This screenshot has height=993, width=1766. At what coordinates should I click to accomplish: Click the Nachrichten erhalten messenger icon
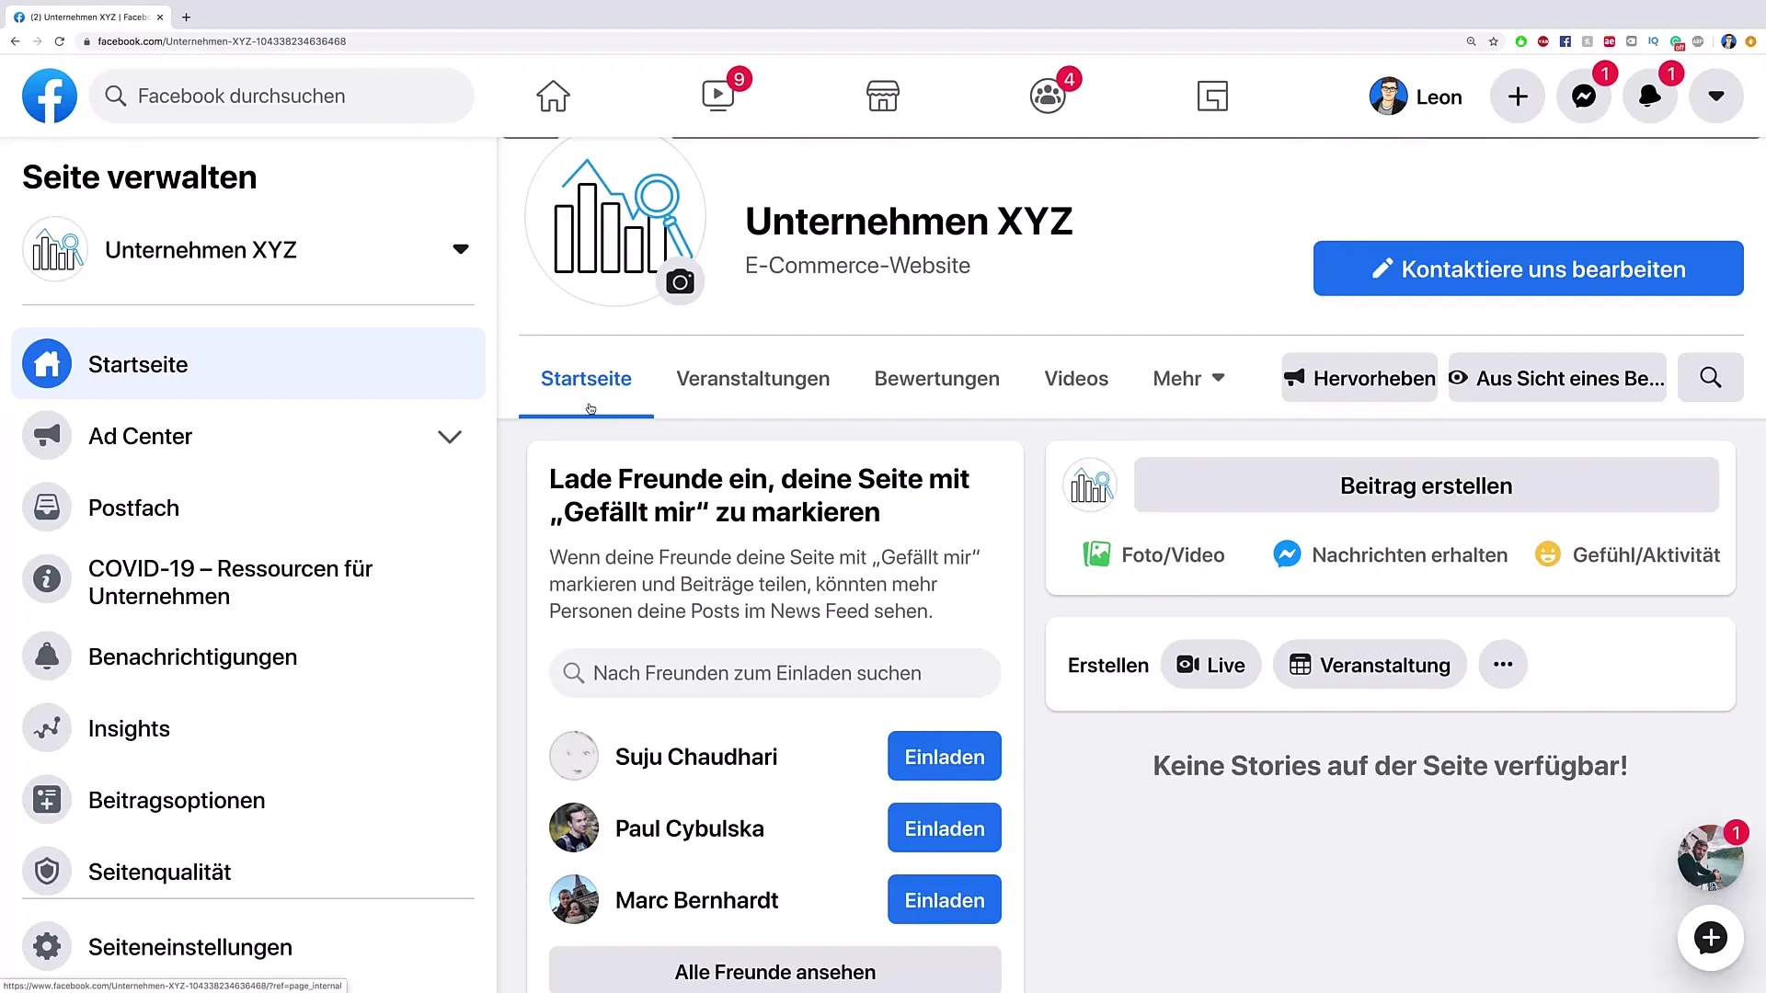point(1286,555)
